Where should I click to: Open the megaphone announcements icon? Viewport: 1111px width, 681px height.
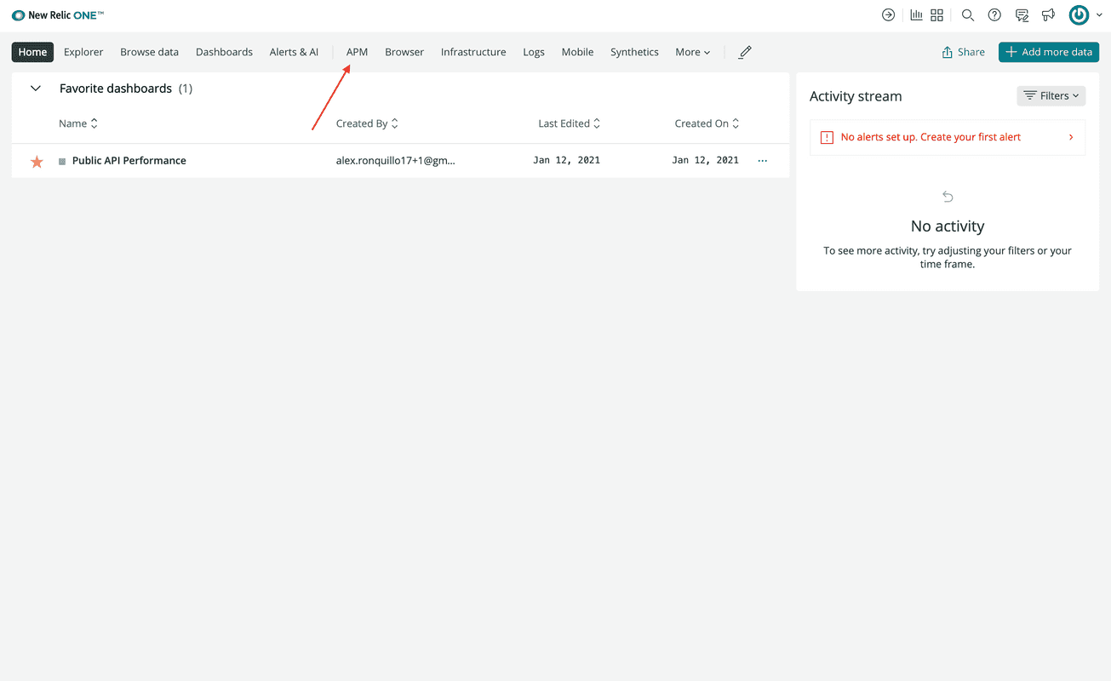point(1049,14)
